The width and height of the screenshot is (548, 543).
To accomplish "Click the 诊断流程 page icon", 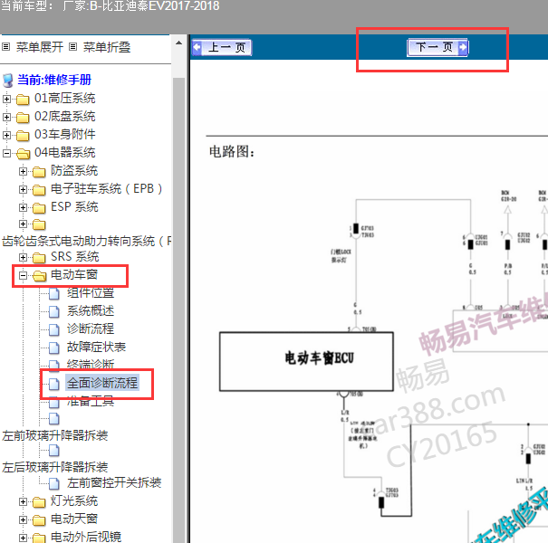I will click(54, 329).
